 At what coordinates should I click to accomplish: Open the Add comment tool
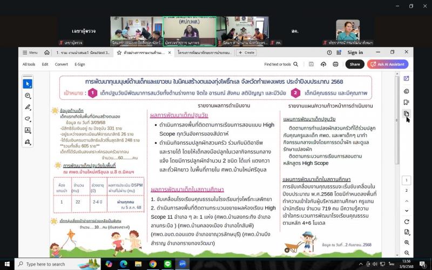(x=28, y=96)
